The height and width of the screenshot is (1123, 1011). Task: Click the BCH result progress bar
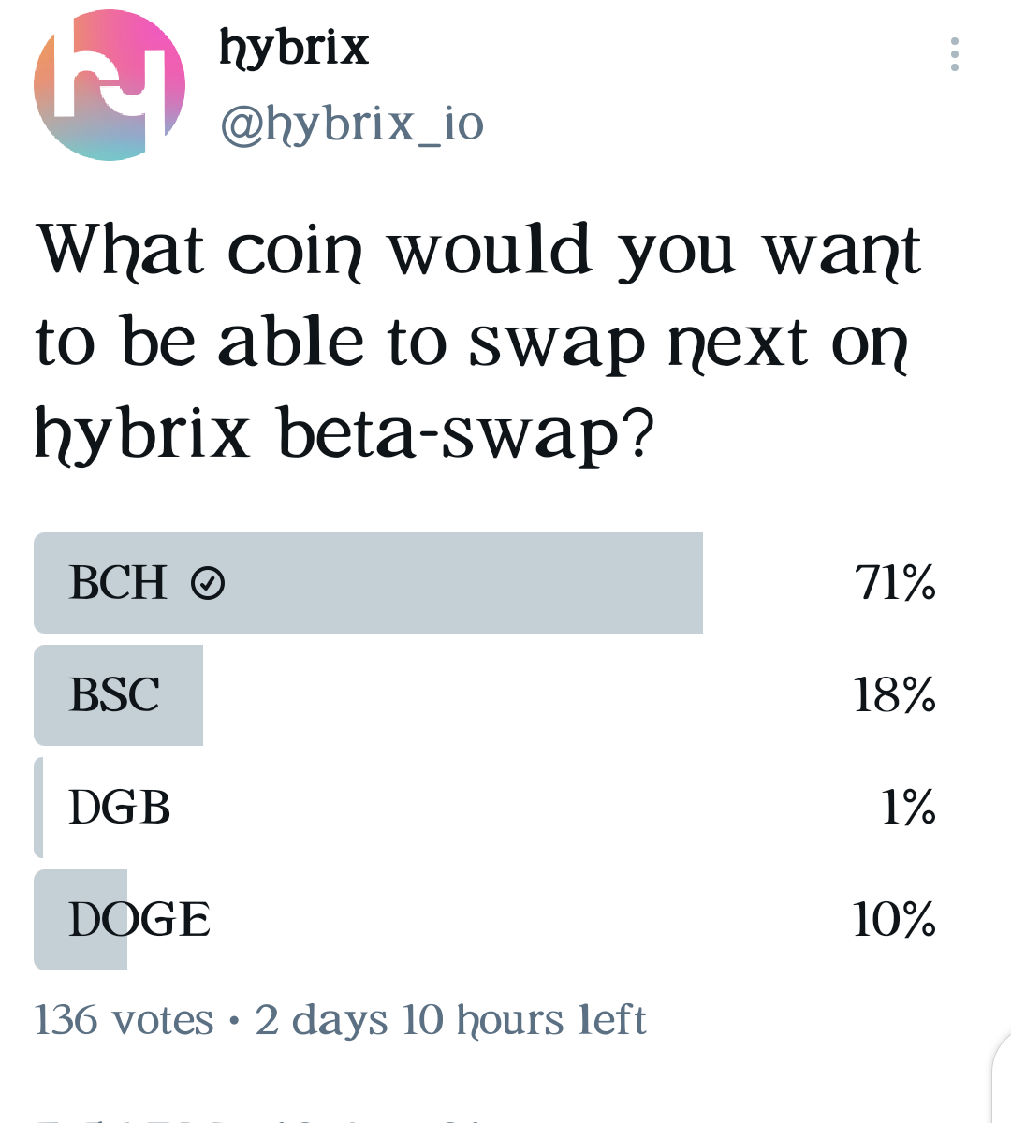pyautogui.click(x=368, y=583)
